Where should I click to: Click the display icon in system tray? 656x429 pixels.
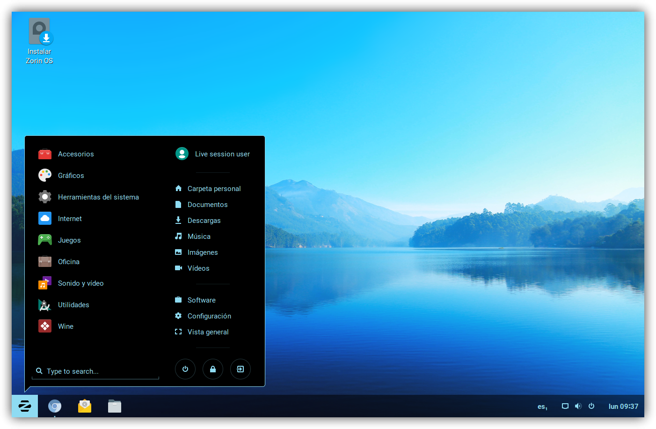565,406
